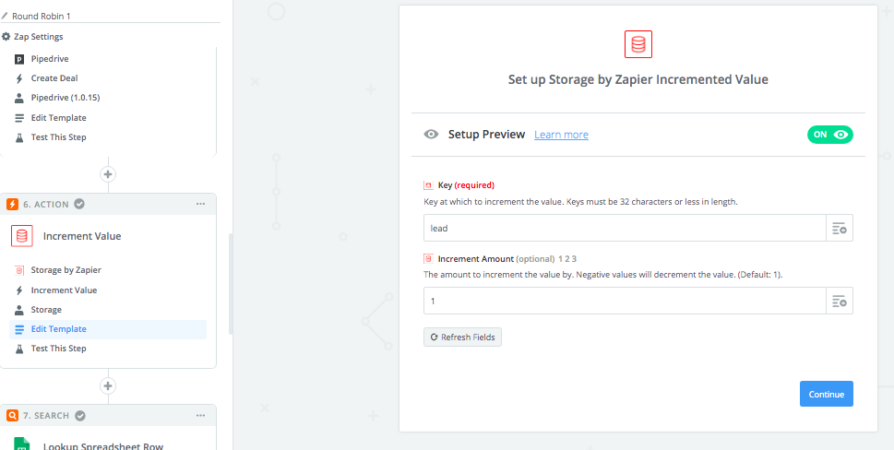Open insert-field menu for Increment Amount input
This screenshot has width=894, height=450.
840,301
